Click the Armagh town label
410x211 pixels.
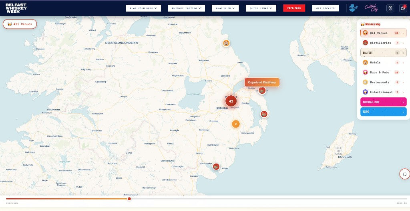point(174,130)
